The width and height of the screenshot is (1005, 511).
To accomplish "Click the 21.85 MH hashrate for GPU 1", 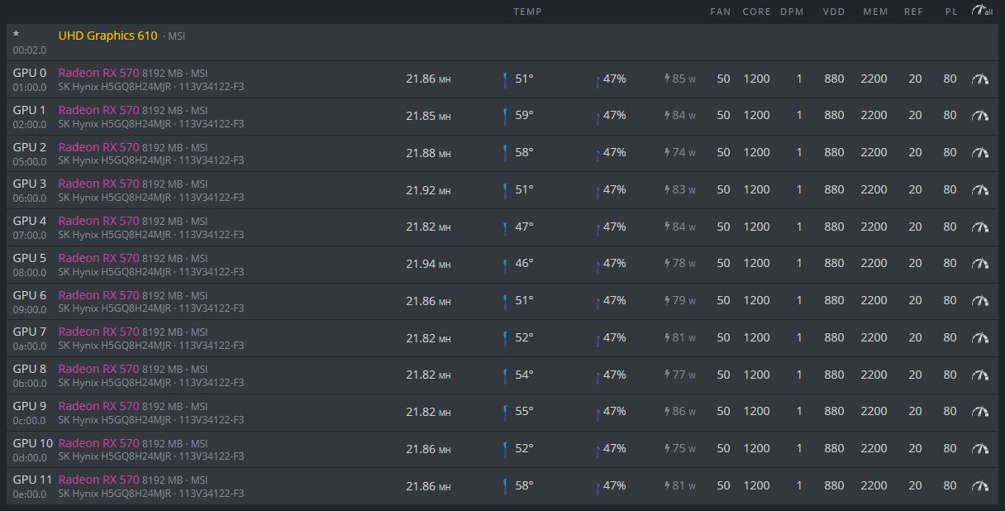I will coord(428,116).
